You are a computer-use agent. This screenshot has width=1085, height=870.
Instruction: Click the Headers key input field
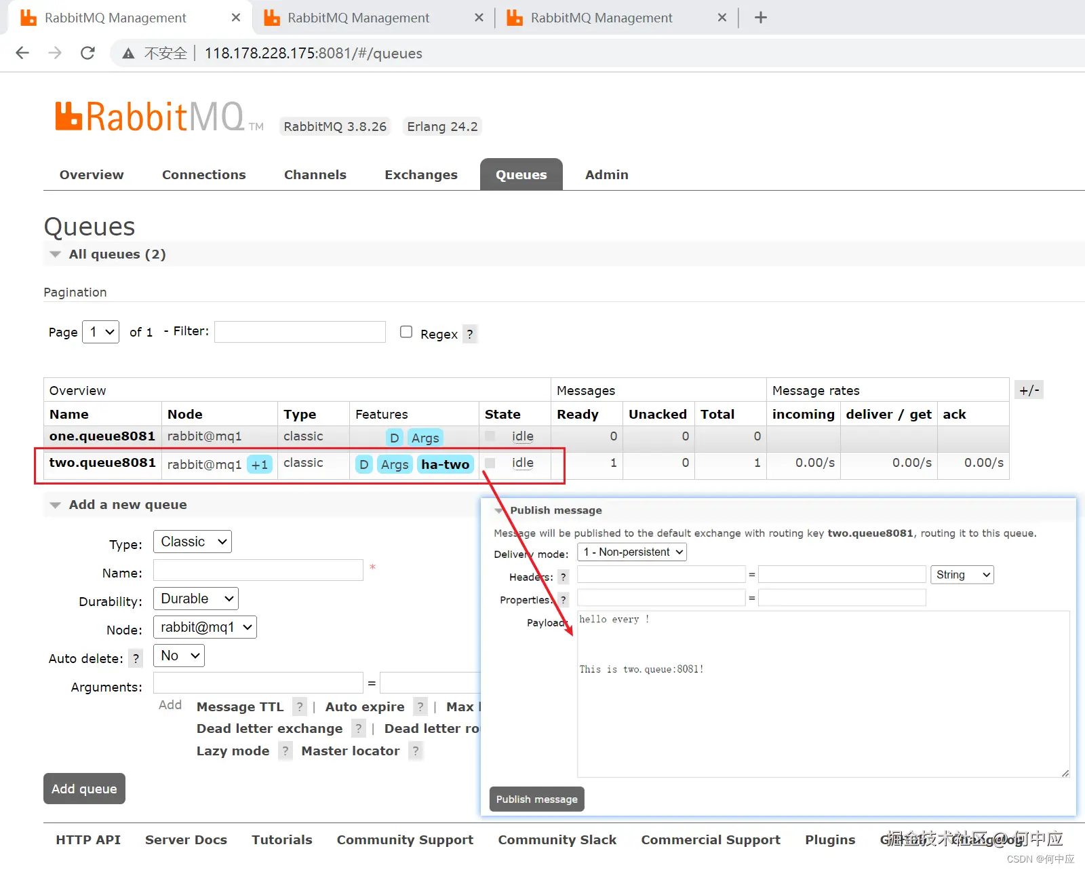point(661,575)
